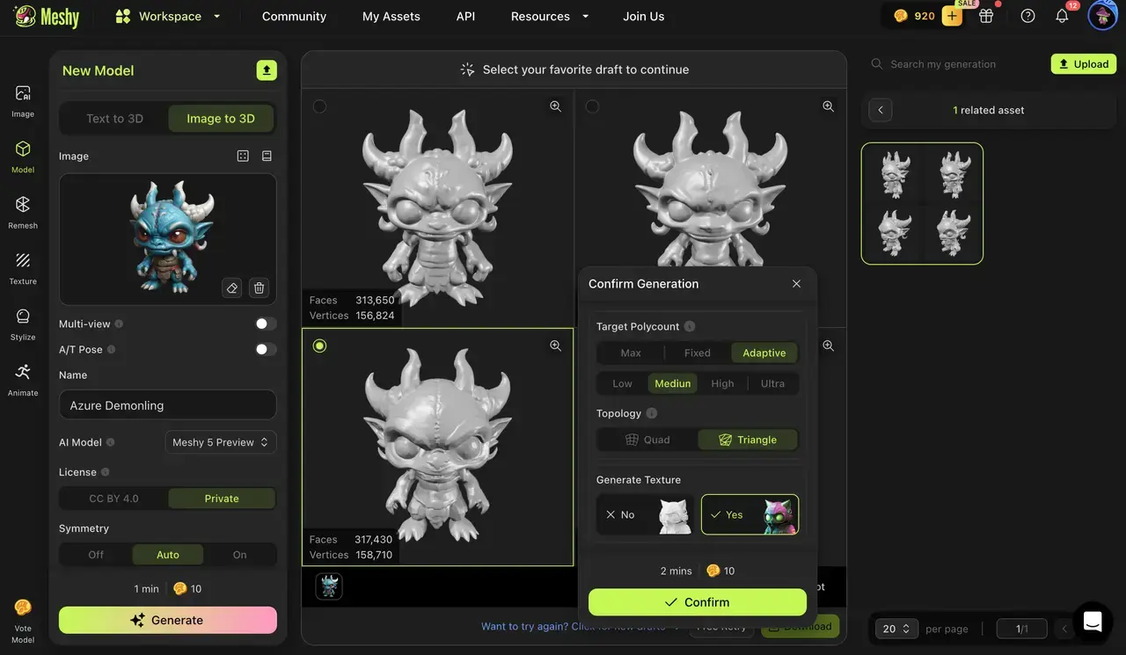Open the AI Model dropdown
The width and height of the screenshot is (1126, 655).
tap(221, 442)
